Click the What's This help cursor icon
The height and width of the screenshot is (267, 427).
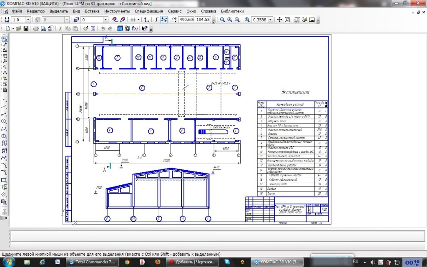144,28
